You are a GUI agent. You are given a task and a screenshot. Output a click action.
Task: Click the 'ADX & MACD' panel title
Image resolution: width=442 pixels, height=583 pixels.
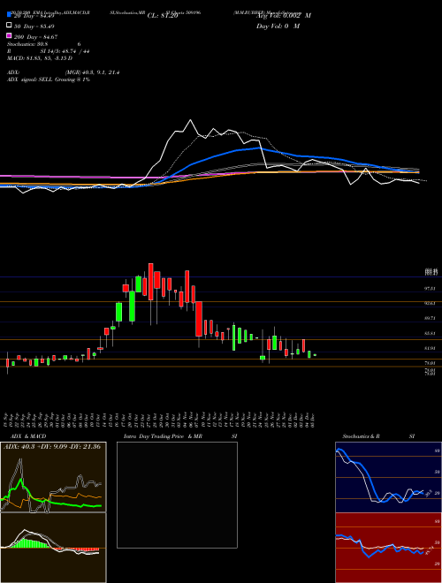(x=28, y=436)
